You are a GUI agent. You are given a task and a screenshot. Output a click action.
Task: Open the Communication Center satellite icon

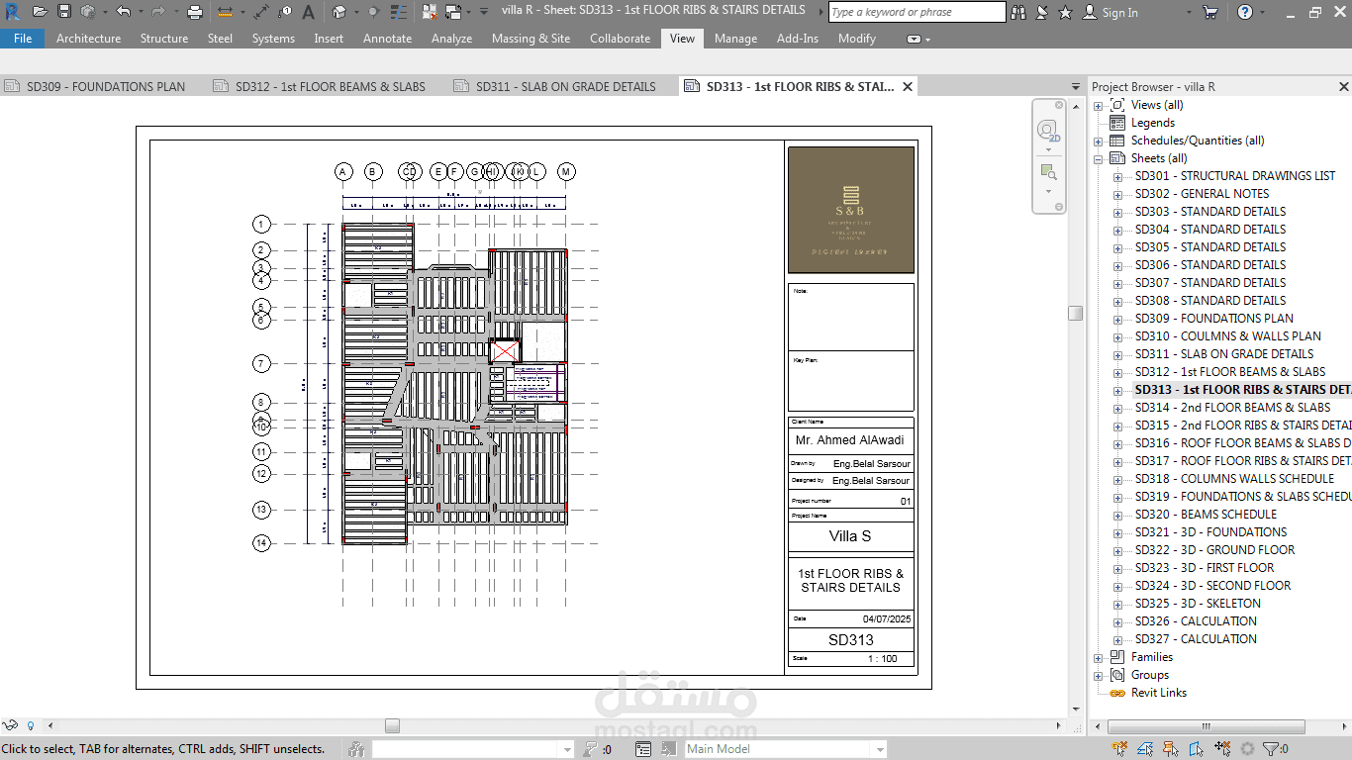[1042, 12]
